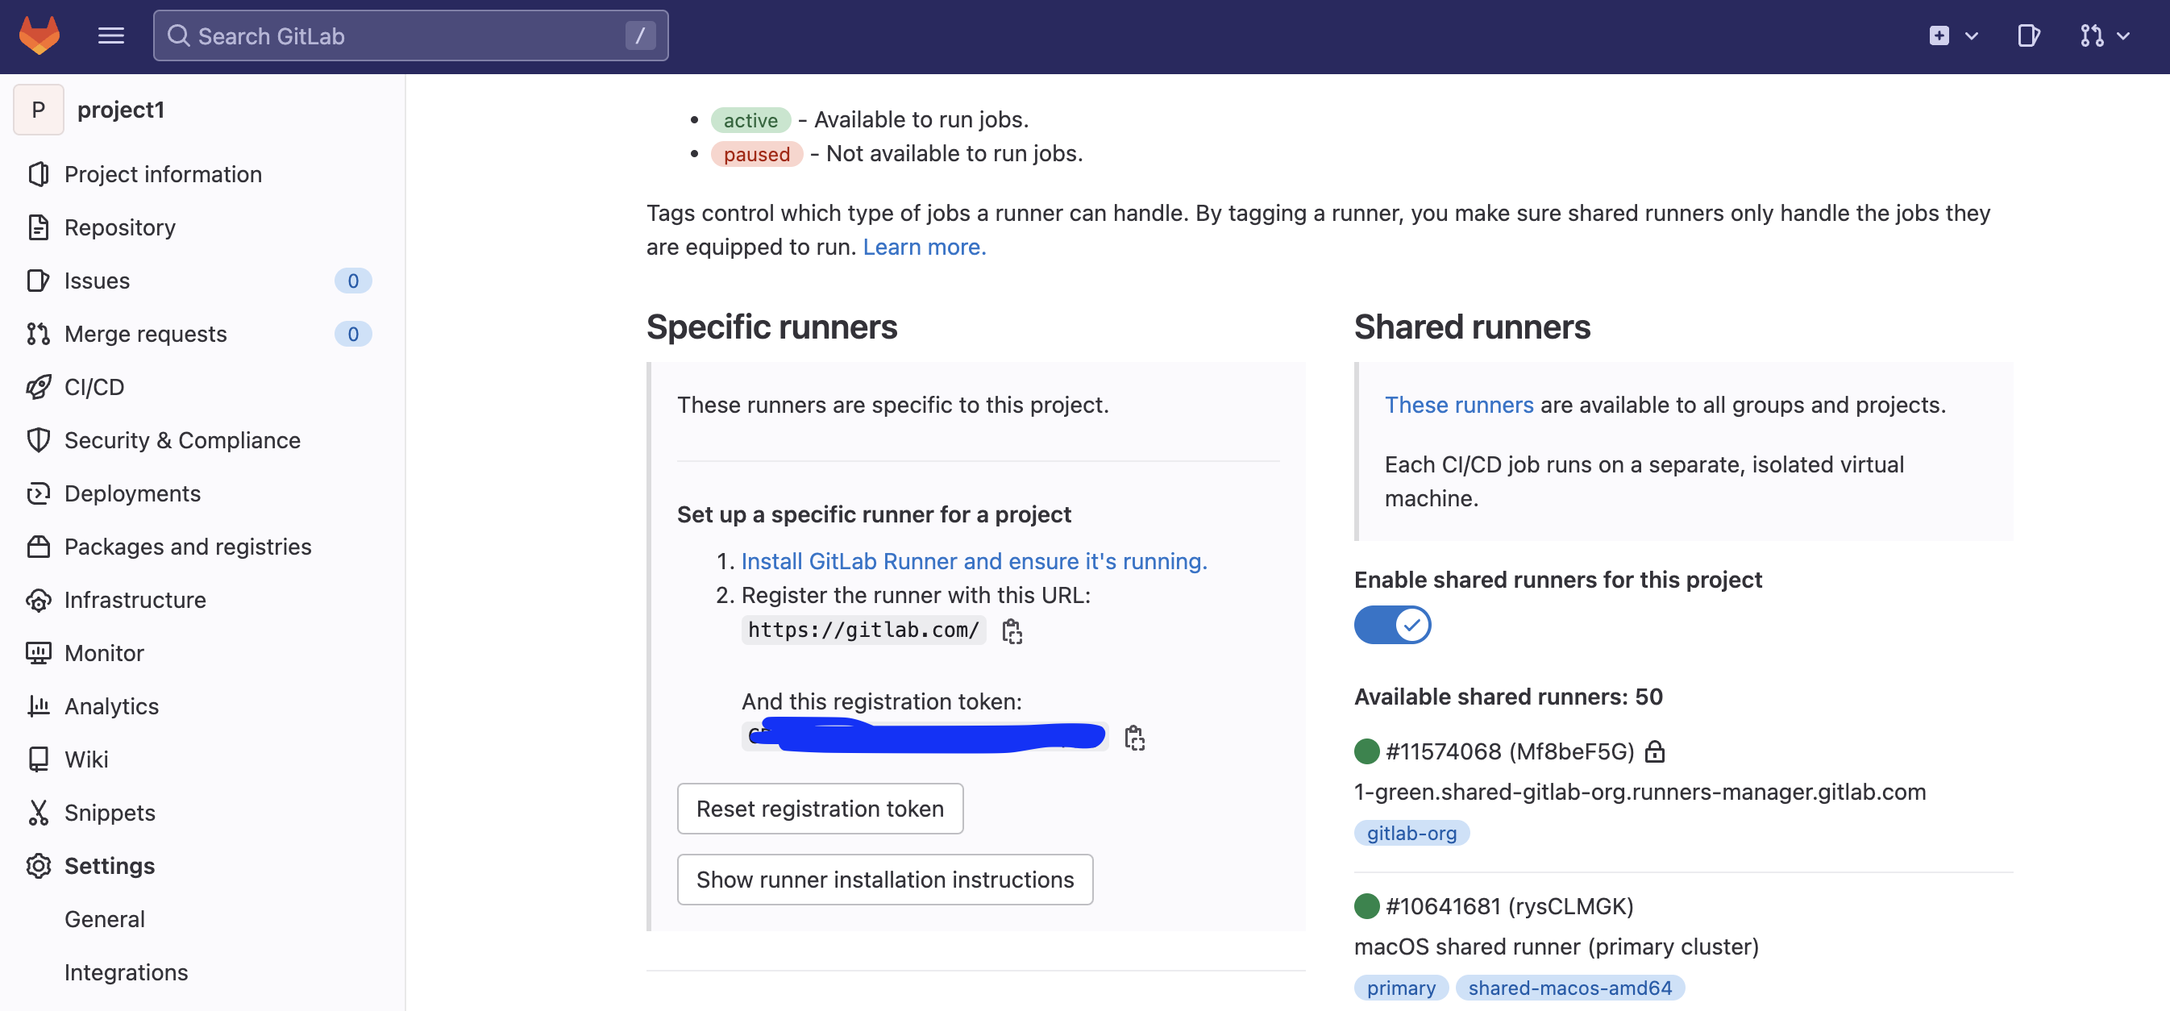Click the Issues sidebar icon
Viewport: 2170px width, 1011px height.
pyautogui.click(x=38, y=281)
